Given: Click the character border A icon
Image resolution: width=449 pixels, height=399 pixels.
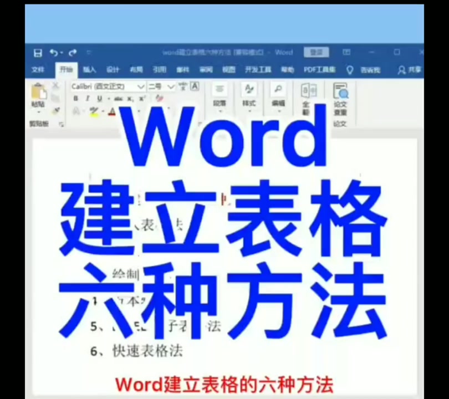Looking at the screenshot, I should [x=195, y=86].
